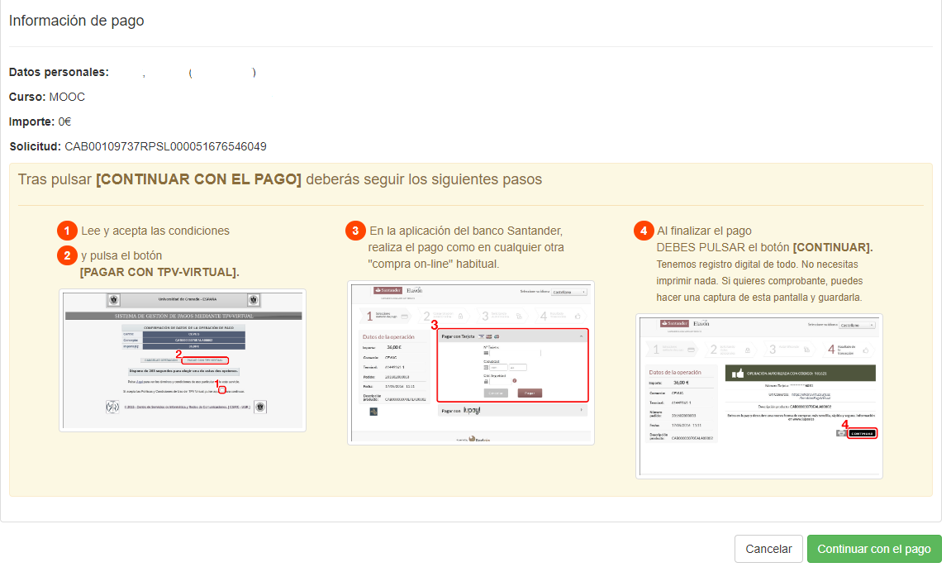This screenshot has width=951, height=567.
Task: Click the orange step 2 badge
Action: point(67,256)
